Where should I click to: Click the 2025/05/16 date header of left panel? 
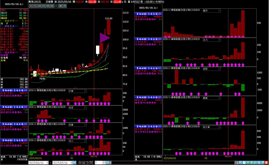[x=13, y=4]
